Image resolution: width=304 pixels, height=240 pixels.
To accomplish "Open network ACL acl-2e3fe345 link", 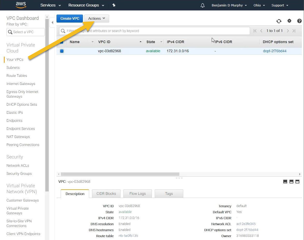I will coord(246,224).
